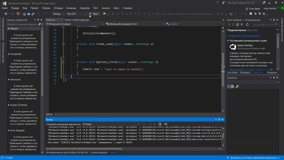The height and width of the screenshot is (160, 284).
Task: Click the bookmark toolbar icon
Action: tap(251, 14)
